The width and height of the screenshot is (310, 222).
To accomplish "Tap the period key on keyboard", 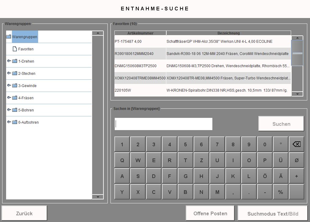I will 249,192.
